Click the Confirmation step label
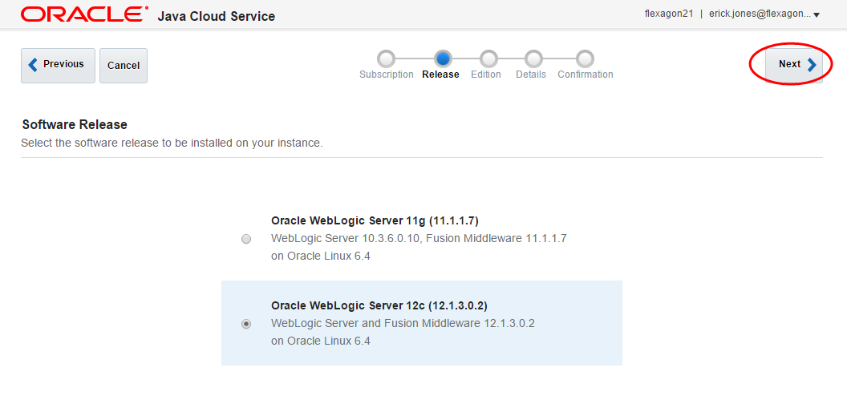The width and height of the screenshot is (847, 412). pos(586,75)
